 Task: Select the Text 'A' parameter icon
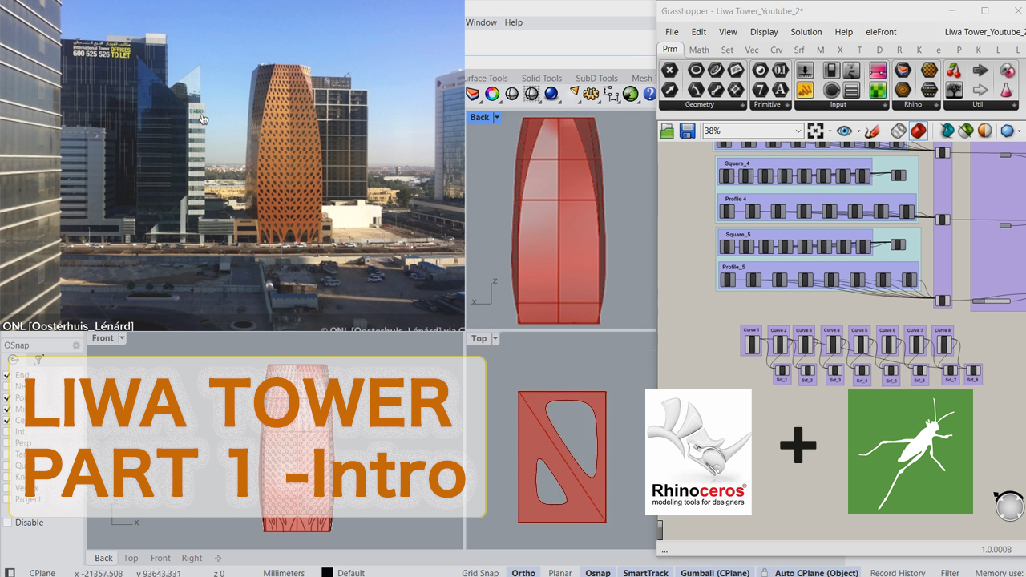click(x=780, y=90)
